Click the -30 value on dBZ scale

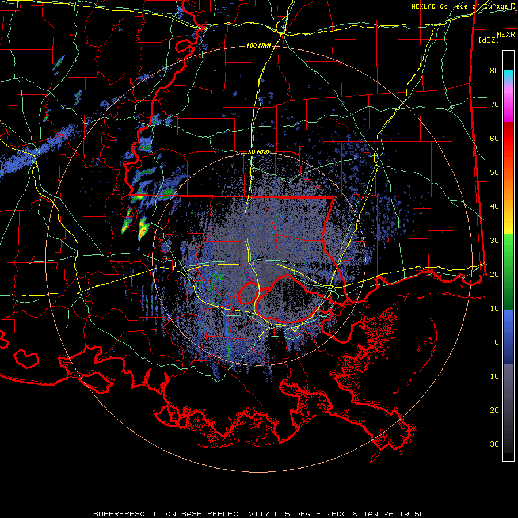point(492,444)
